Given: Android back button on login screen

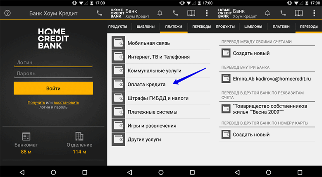Looking at the screenshot, I should [22, 172].
